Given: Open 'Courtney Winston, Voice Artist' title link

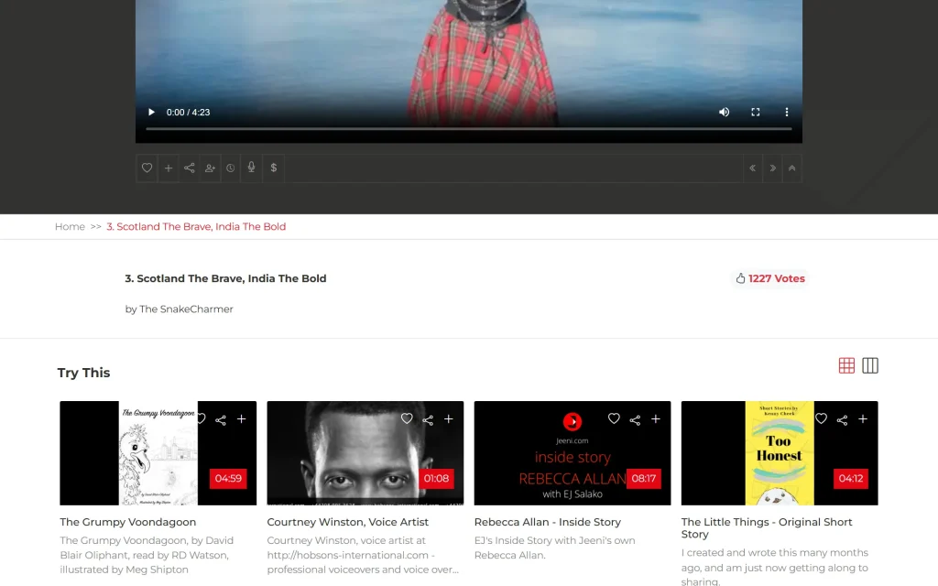Looking at the screenshot, I should (x=347, y=522).
